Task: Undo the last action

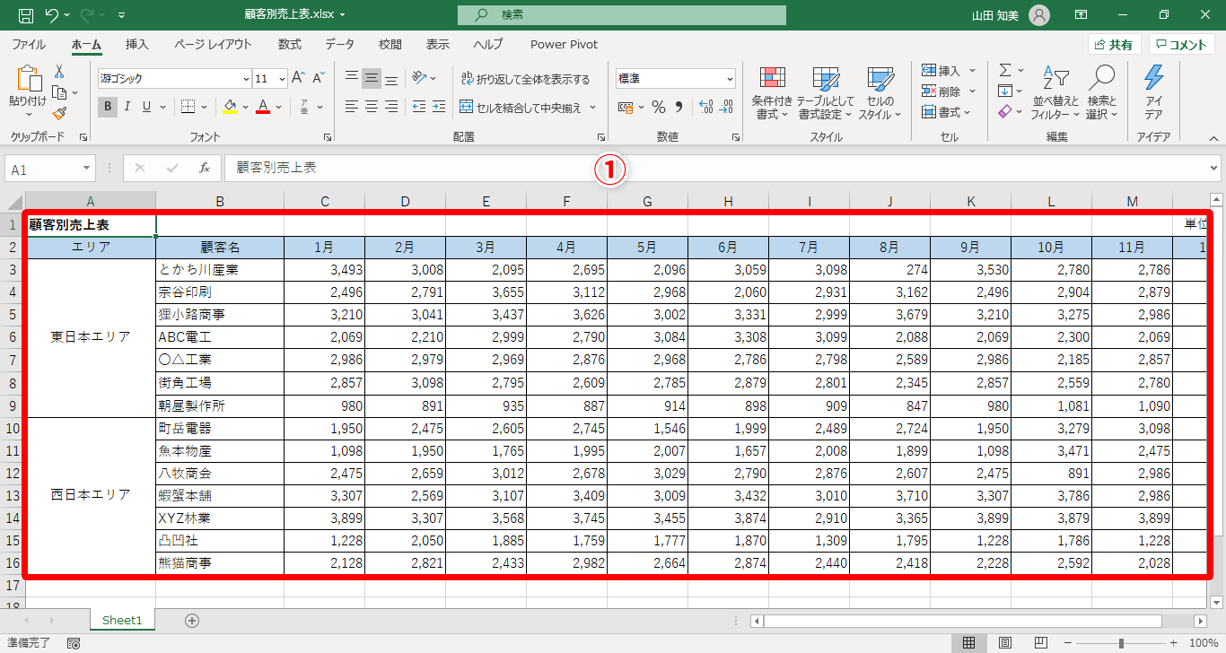Action: coord(51,15)
